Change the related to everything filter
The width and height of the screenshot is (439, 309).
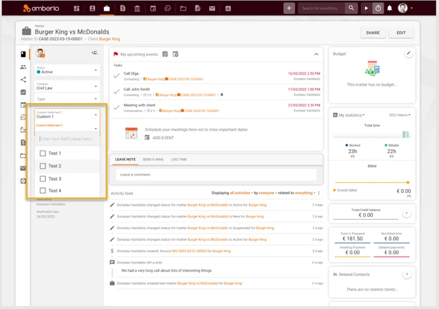coord(305,193)
